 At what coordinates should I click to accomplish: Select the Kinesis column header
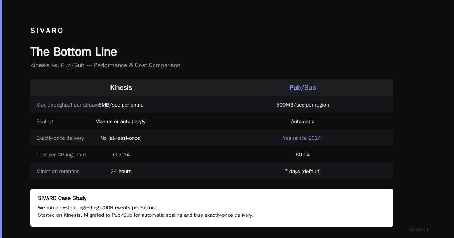click(121, 88)
